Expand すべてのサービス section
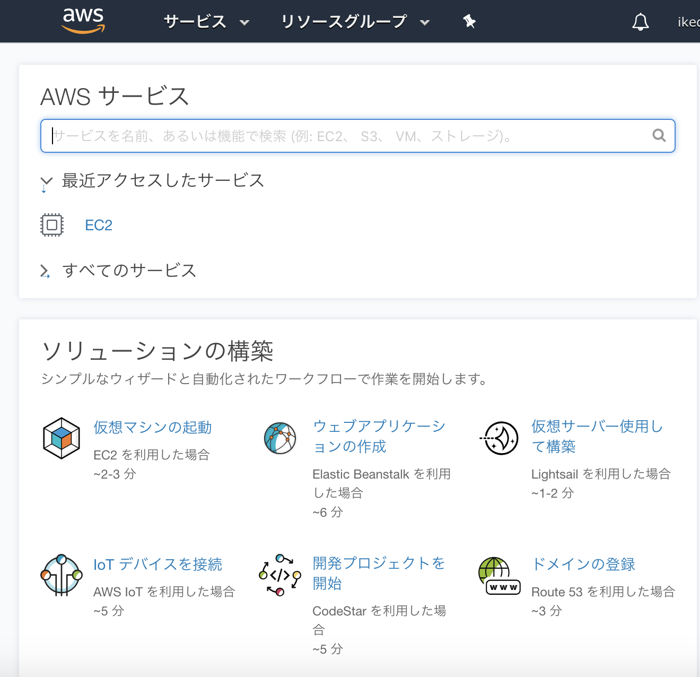 [45, 271]
